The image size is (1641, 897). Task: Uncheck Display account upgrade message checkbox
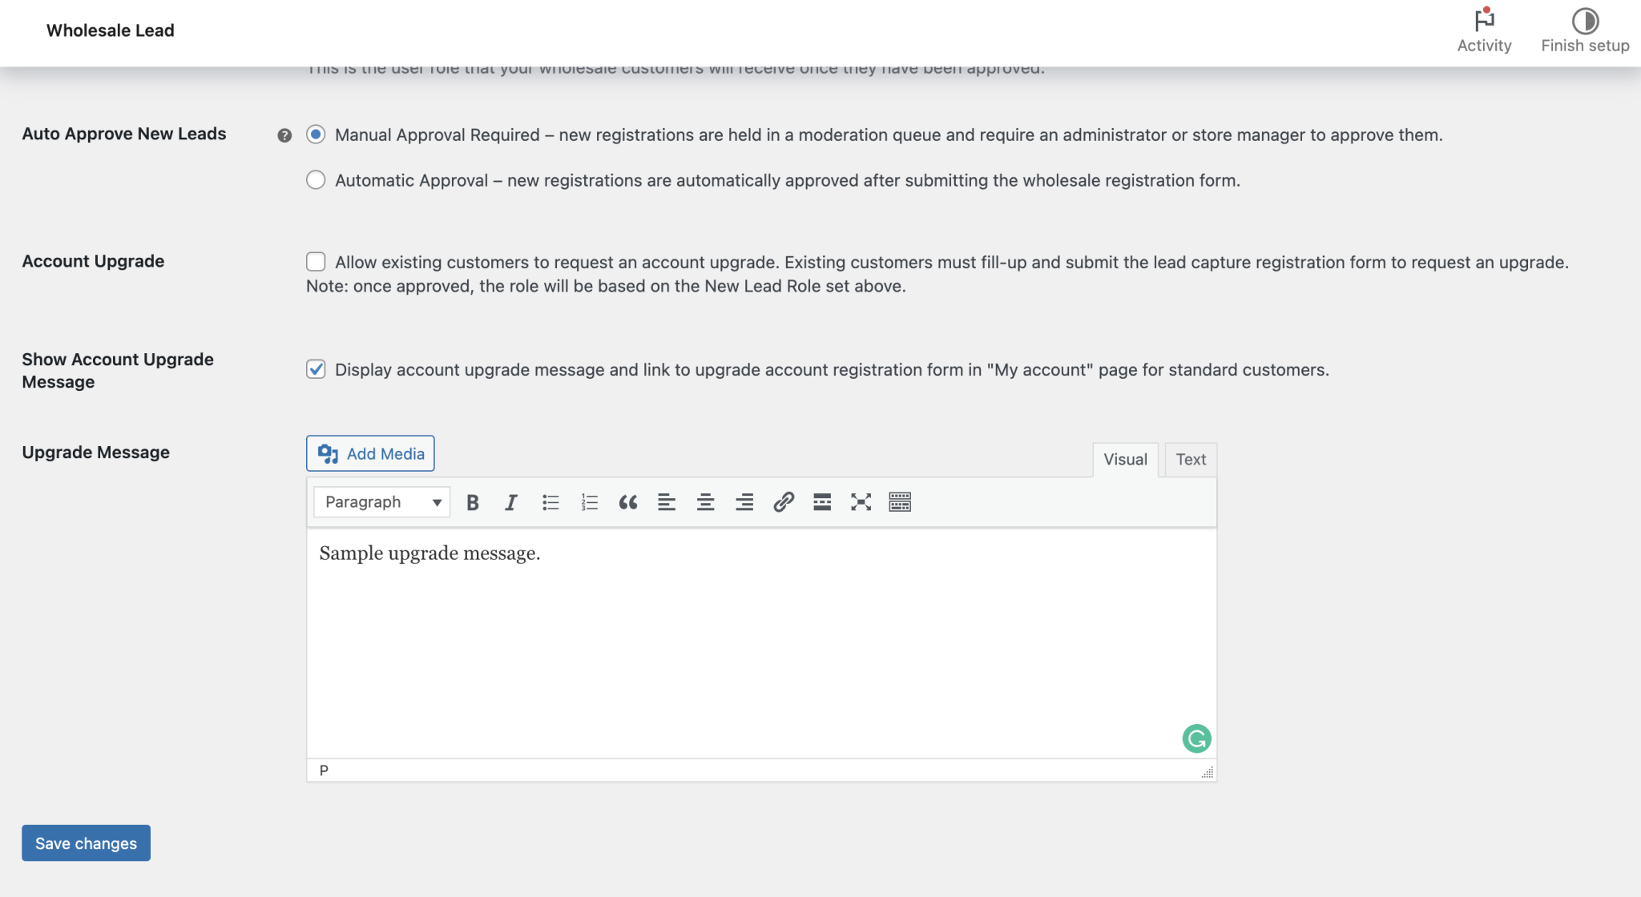[x=316, y=369]
